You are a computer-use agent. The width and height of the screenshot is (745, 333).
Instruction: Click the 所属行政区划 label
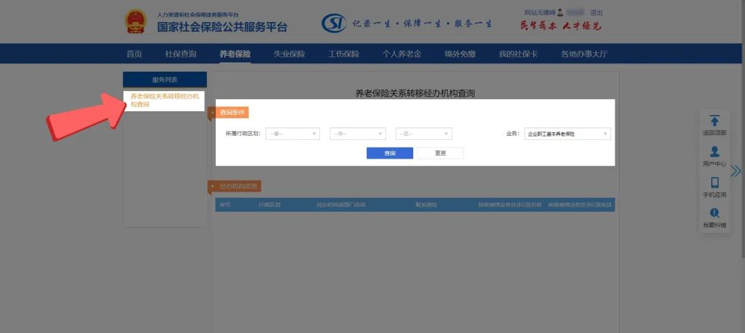243,134
